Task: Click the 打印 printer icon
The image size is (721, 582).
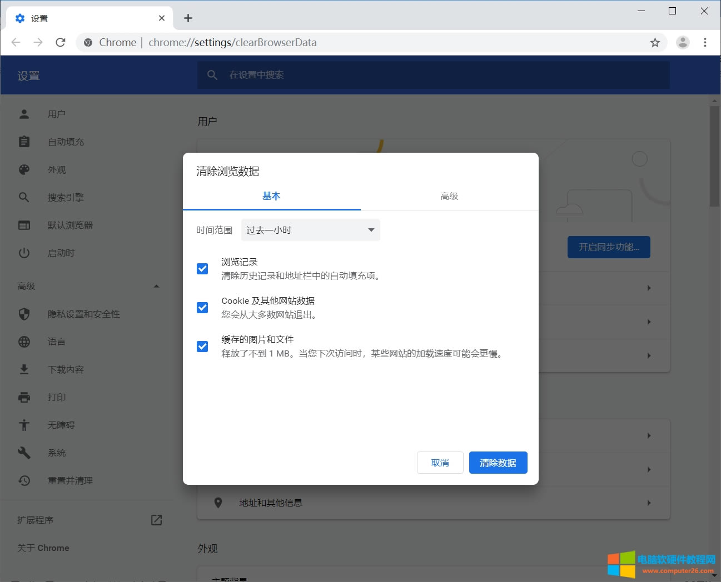Action: (24, 397)
